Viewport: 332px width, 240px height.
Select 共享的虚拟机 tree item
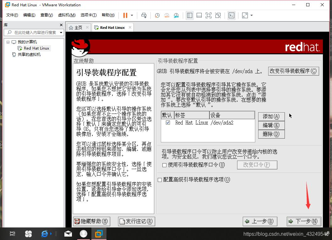pyautogui.click(x=29, y=55)
